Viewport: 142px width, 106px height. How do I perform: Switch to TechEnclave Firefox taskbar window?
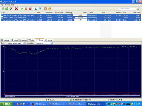[x=58, y=104]
